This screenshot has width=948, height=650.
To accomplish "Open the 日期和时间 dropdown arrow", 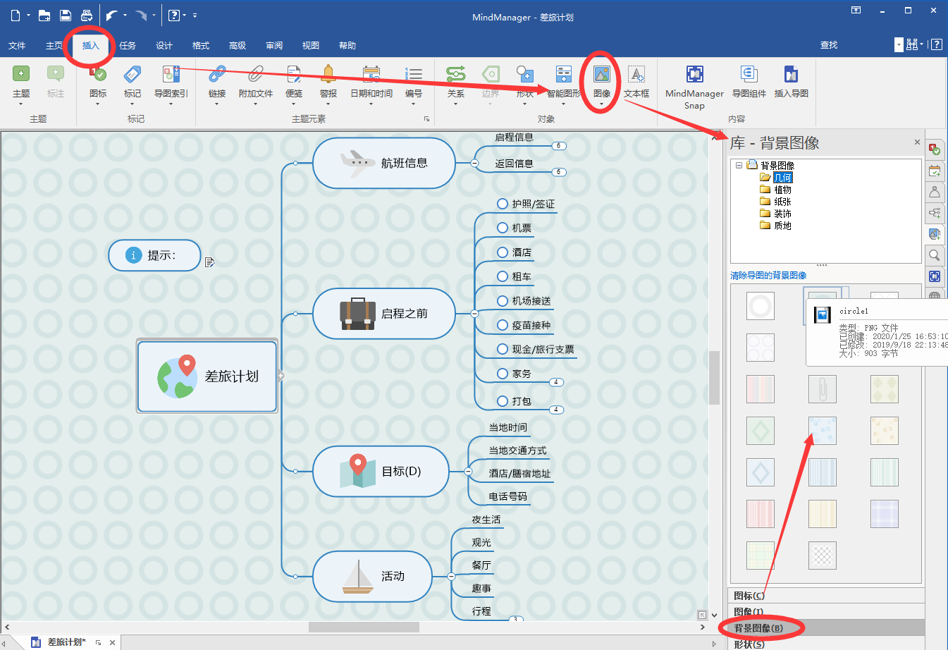I will pyautogui.click(x=371, y=104).
